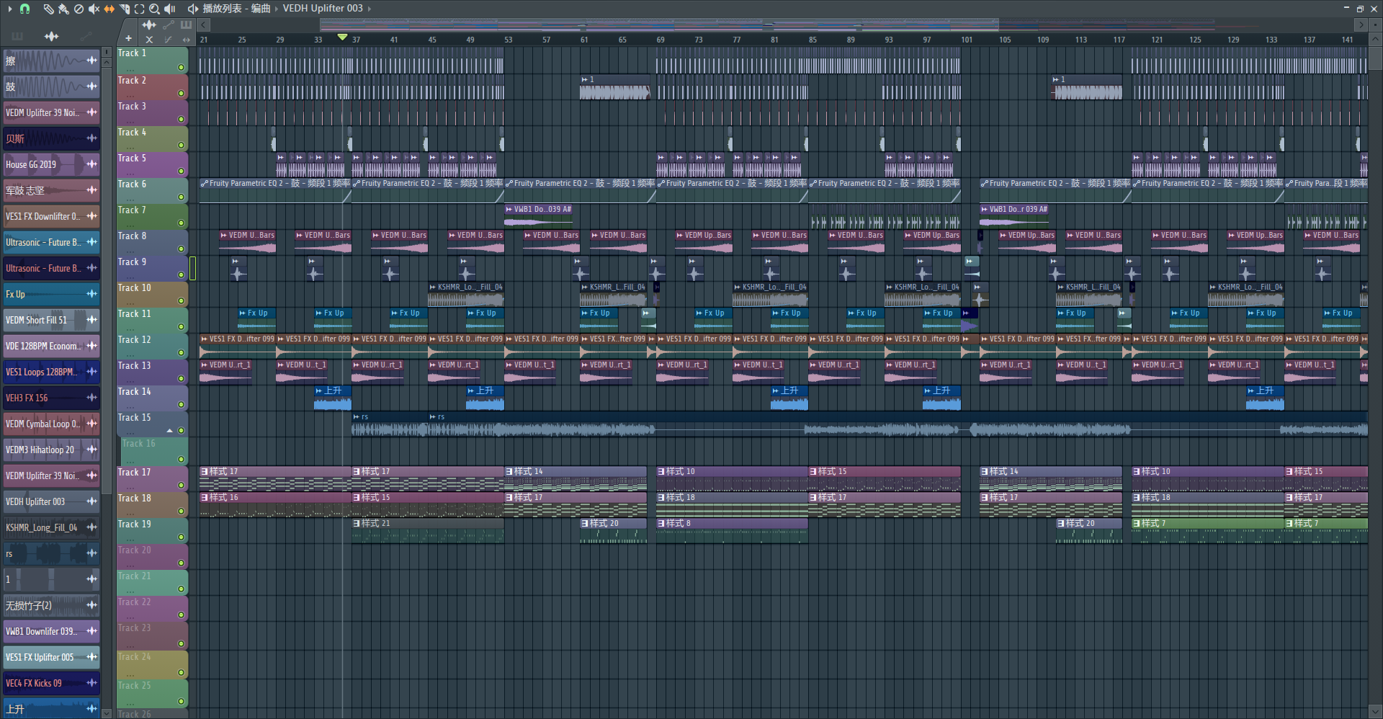Mute Track 10 via its green dot
The image size is (1383, 719).
[182, 301]
